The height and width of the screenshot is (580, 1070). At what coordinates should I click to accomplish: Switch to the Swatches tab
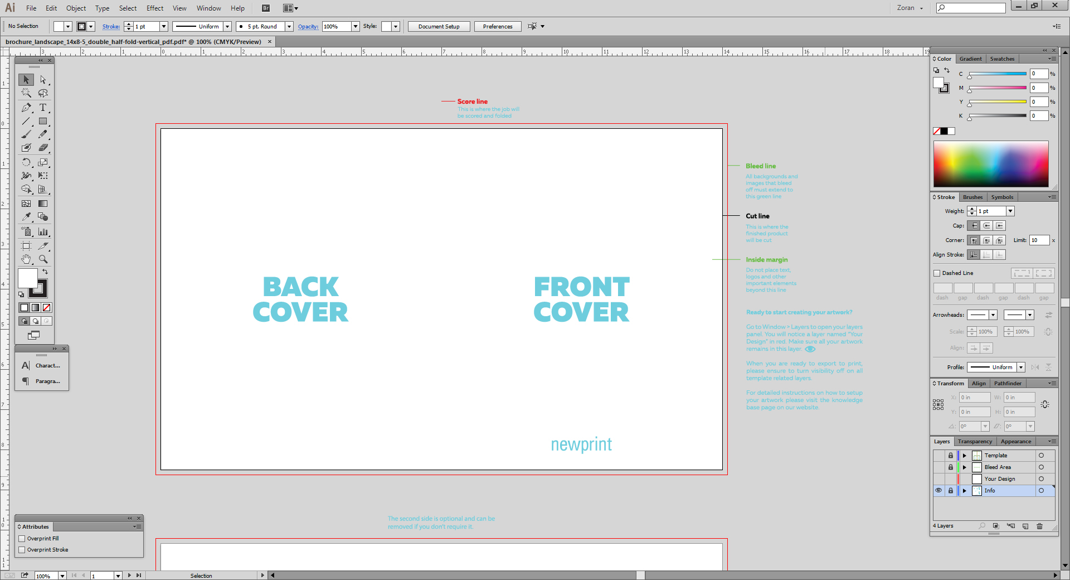click(x=1002, y=59)
